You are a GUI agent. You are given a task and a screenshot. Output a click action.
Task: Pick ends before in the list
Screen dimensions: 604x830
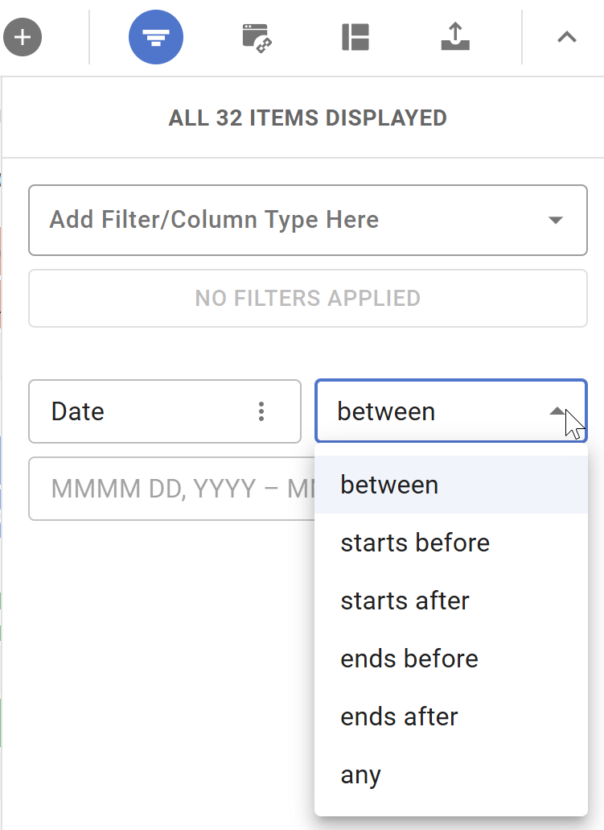pyautogui.click(x=409, y=659)
